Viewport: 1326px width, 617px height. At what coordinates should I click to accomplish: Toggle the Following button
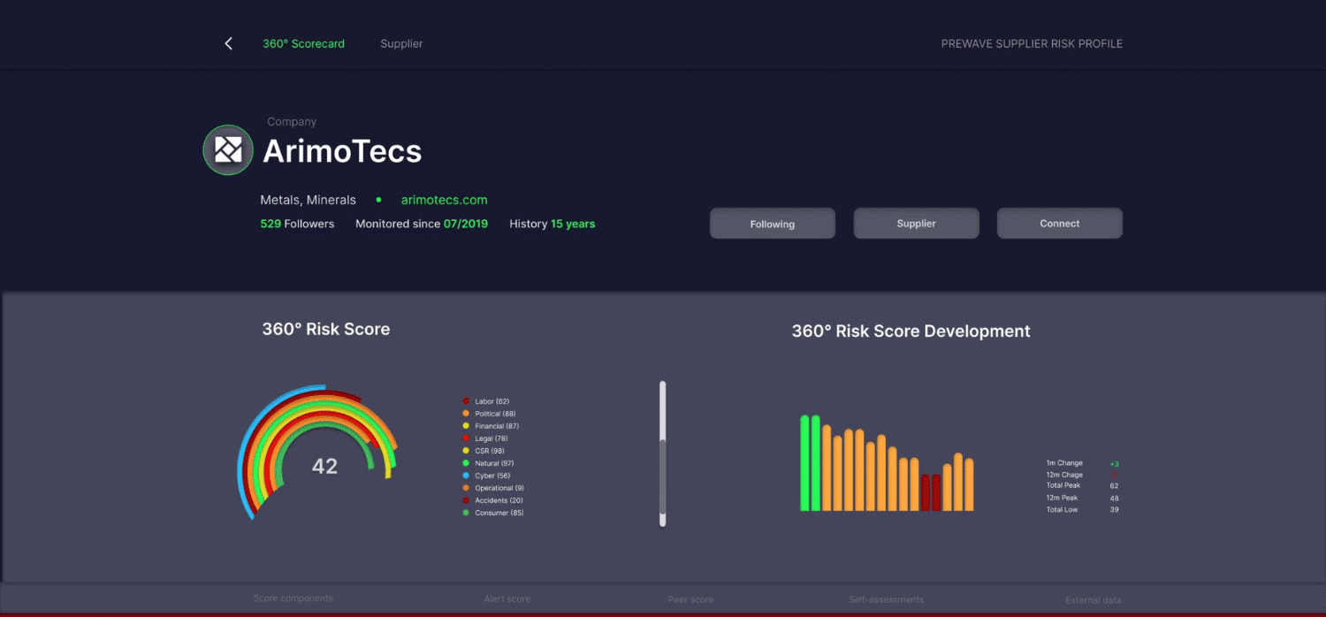coord(772,224)
